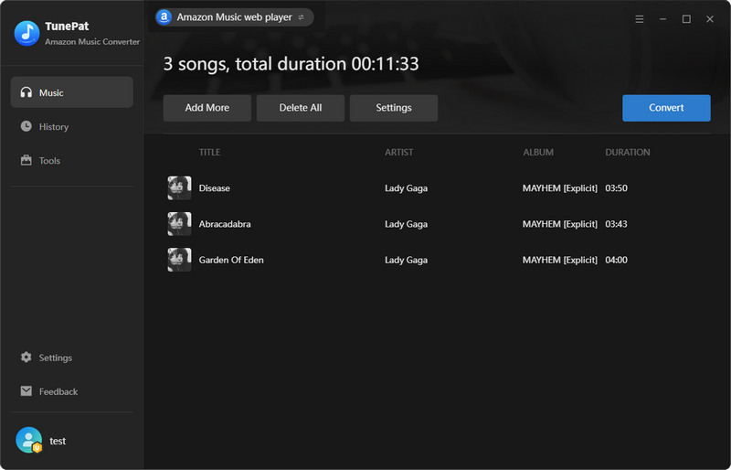The width and height of the screenshot is (731, 470).
Task: Click the Abracadabra album cover thumbnail
Action: click(179, 224)
